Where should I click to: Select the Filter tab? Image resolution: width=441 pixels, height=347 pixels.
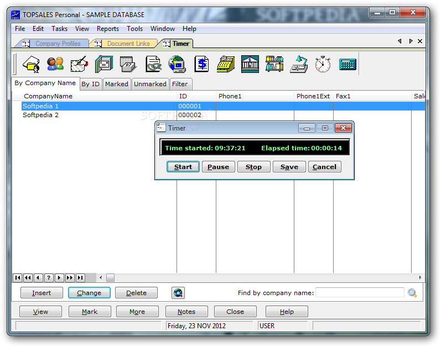(x=180, y=84)
